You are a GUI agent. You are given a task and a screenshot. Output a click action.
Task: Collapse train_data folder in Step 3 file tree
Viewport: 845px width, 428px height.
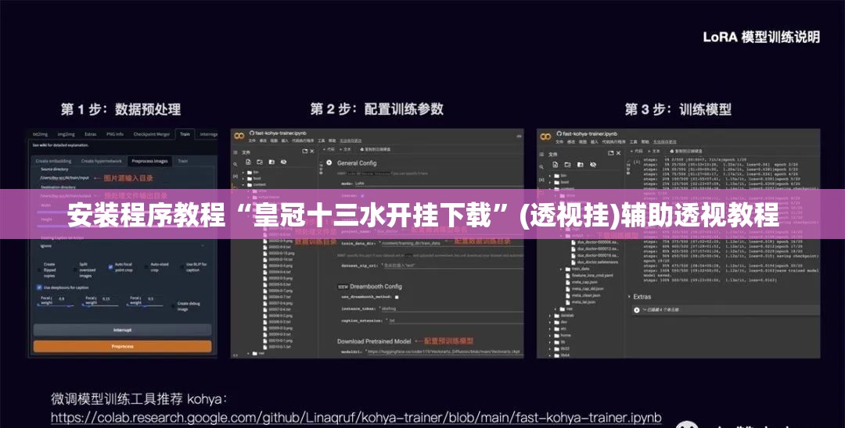coord(561,269)
